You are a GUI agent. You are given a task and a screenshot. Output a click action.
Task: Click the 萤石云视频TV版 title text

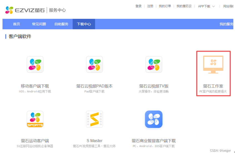click(154, 86)
